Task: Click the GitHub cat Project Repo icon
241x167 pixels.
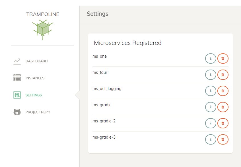Action: click(17, 112)
